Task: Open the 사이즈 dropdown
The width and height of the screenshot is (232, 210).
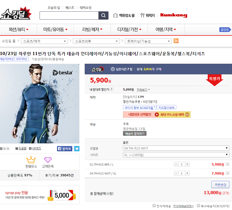Action: [x=176, y=155]
